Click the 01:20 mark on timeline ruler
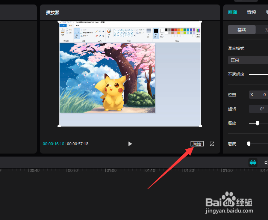The image size is (268, 220). [189, 170]
